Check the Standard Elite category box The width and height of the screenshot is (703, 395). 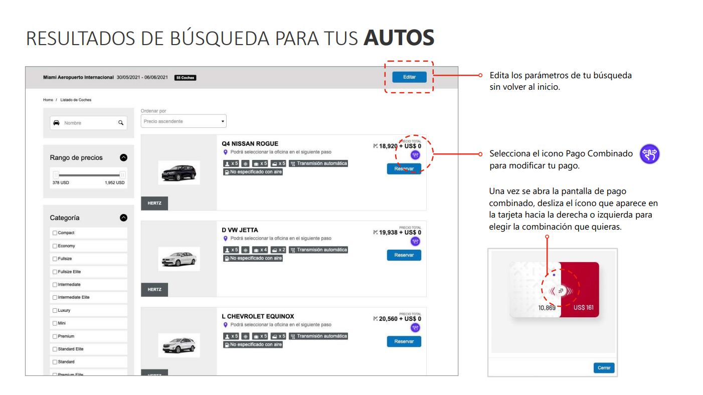click(x=55, y=349)
